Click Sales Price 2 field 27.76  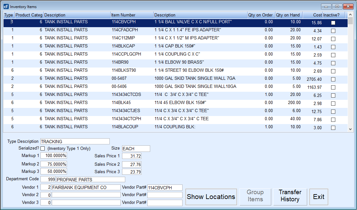point(132,164)
